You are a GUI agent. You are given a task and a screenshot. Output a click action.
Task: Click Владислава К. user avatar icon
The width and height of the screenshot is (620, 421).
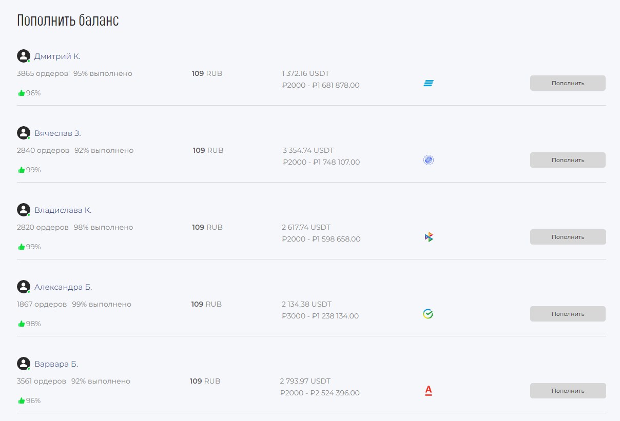click(24, 210)
